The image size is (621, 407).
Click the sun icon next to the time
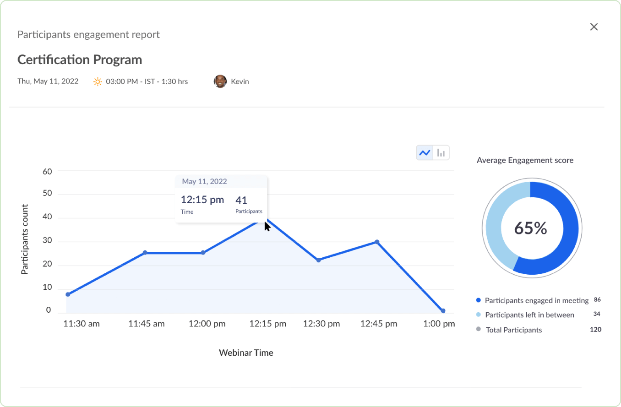[x=97, y=81]
